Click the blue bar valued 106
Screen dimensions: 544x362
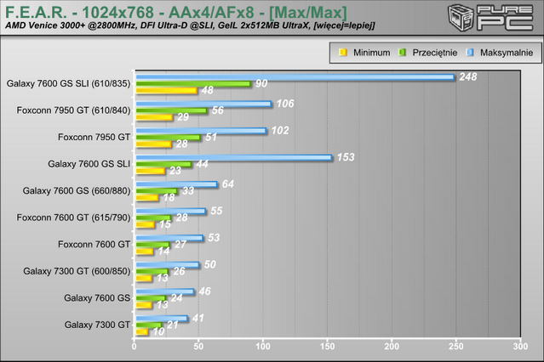tap(203, 104)
